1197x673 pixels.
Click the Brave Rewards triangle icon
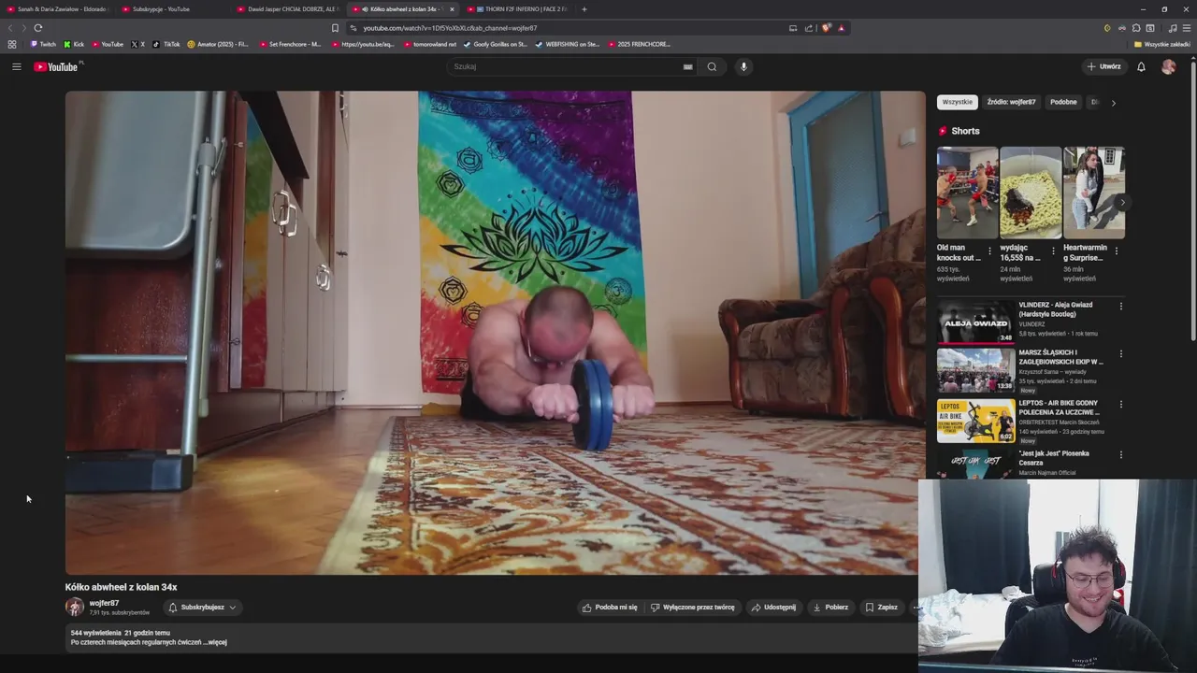point(841,28)
